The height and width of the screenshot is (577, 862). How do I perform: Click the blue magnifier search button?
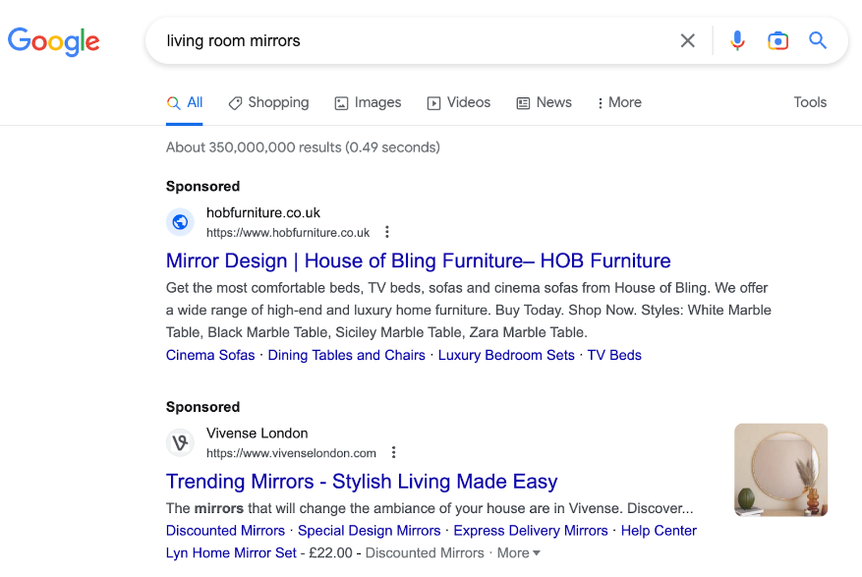(x=818, y=40)
